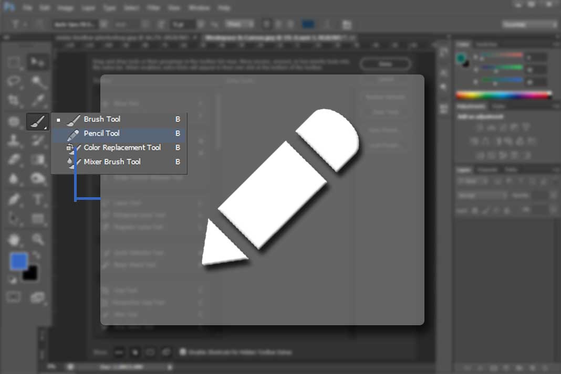The width and height of the screenshot is (561, 374).
Task: Select the Horizontal Type tool
Action: (38, 199)
